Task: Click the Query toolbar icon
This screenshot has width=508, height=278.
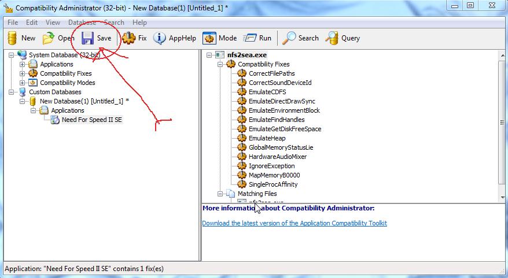Action: coord(332,38)
